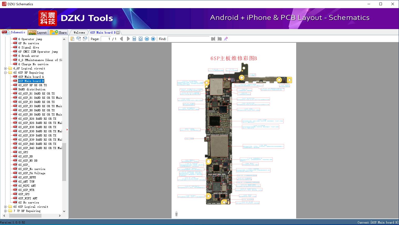Open 6S_6SP_WTR document
Image resolution: width=399 pixels, height=225 pixels.
(x=26, y=190)
